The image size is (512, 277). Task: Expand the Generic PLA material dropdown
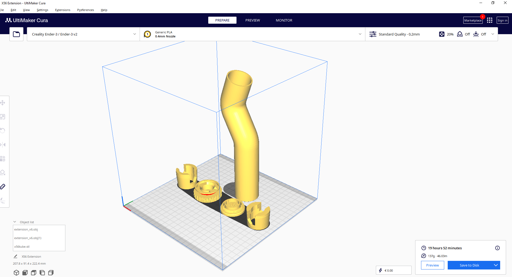360,34
